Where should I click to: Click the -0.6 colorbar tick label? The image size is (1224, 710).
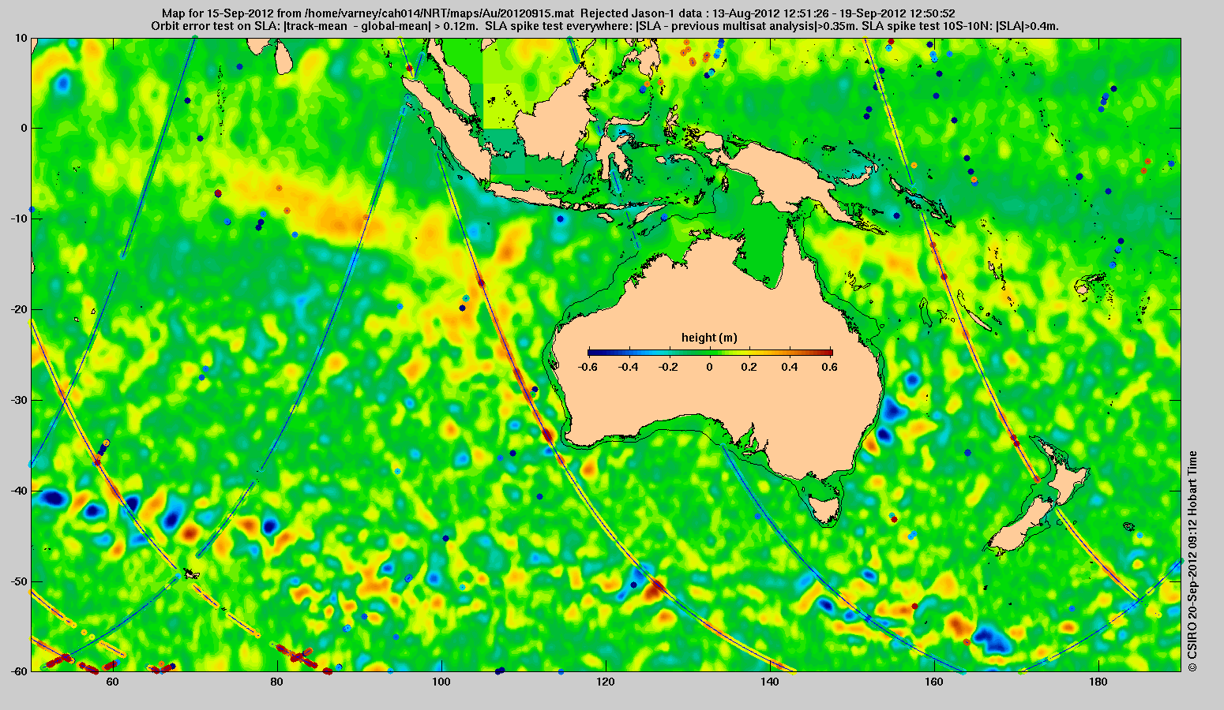(587, 367)
